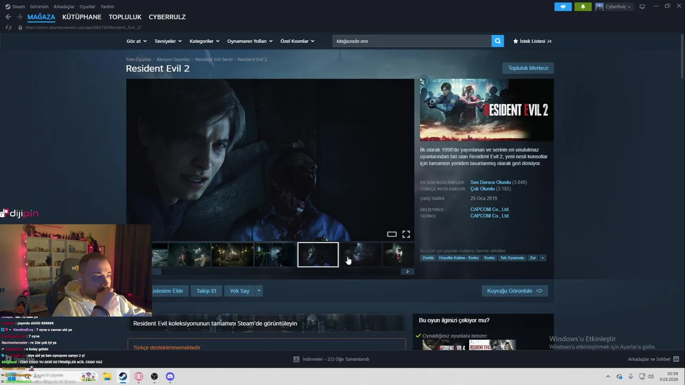Open the Steam menu at top left
The width and height of the screenshot is (685, 385).
pos(16,6)
